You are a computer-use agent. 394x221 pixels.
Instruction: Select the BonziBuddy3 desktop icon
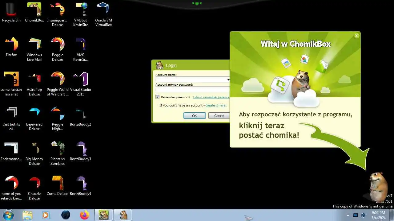81,151
